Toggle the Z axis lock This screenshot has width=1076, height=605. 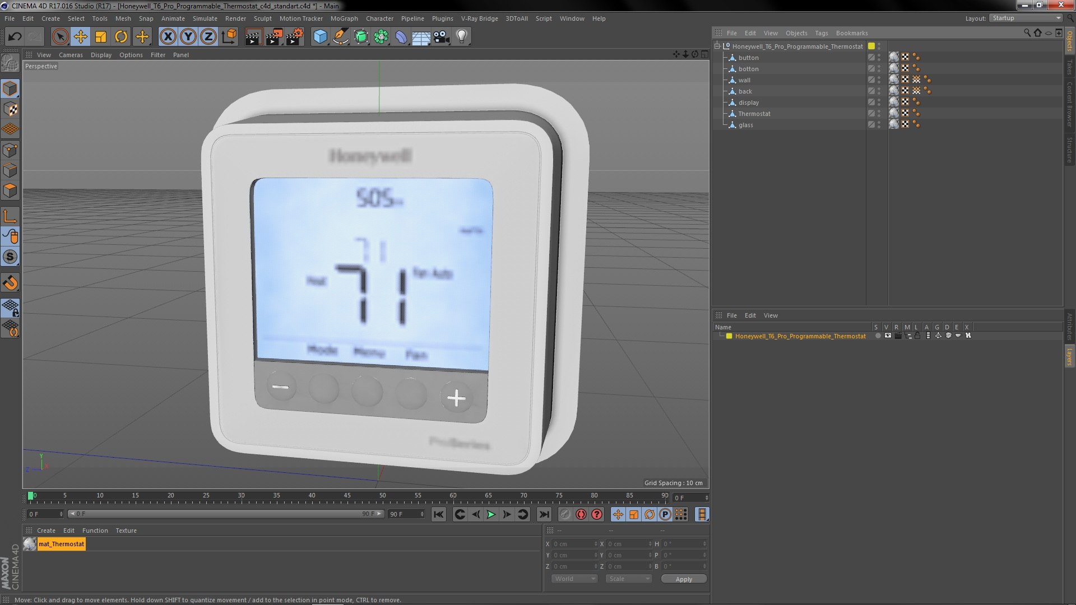coord(208,37)
